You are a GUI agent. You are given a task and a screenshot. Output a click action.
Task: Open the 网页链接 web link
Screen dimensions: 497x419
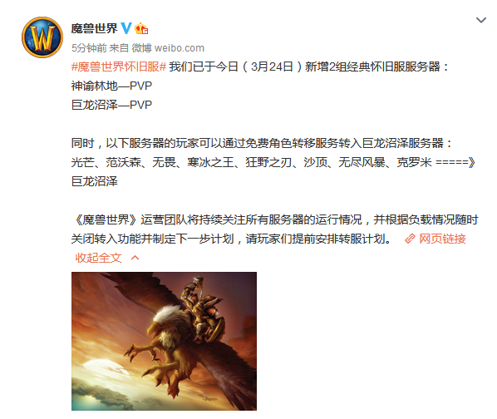point(442,239)
